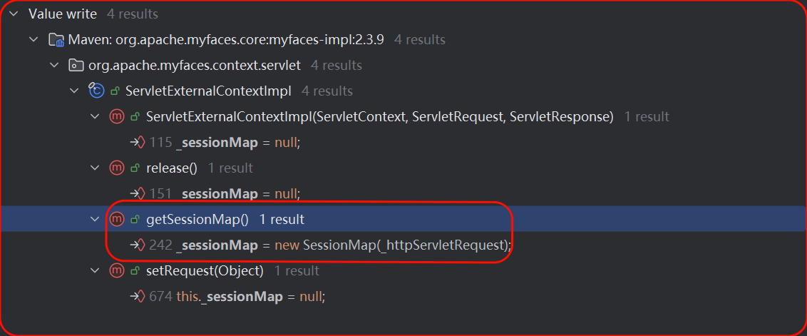This screenshot has width=807, height=336.
Task: Click the getSessionMap() method icon
Action: point(116,219)
